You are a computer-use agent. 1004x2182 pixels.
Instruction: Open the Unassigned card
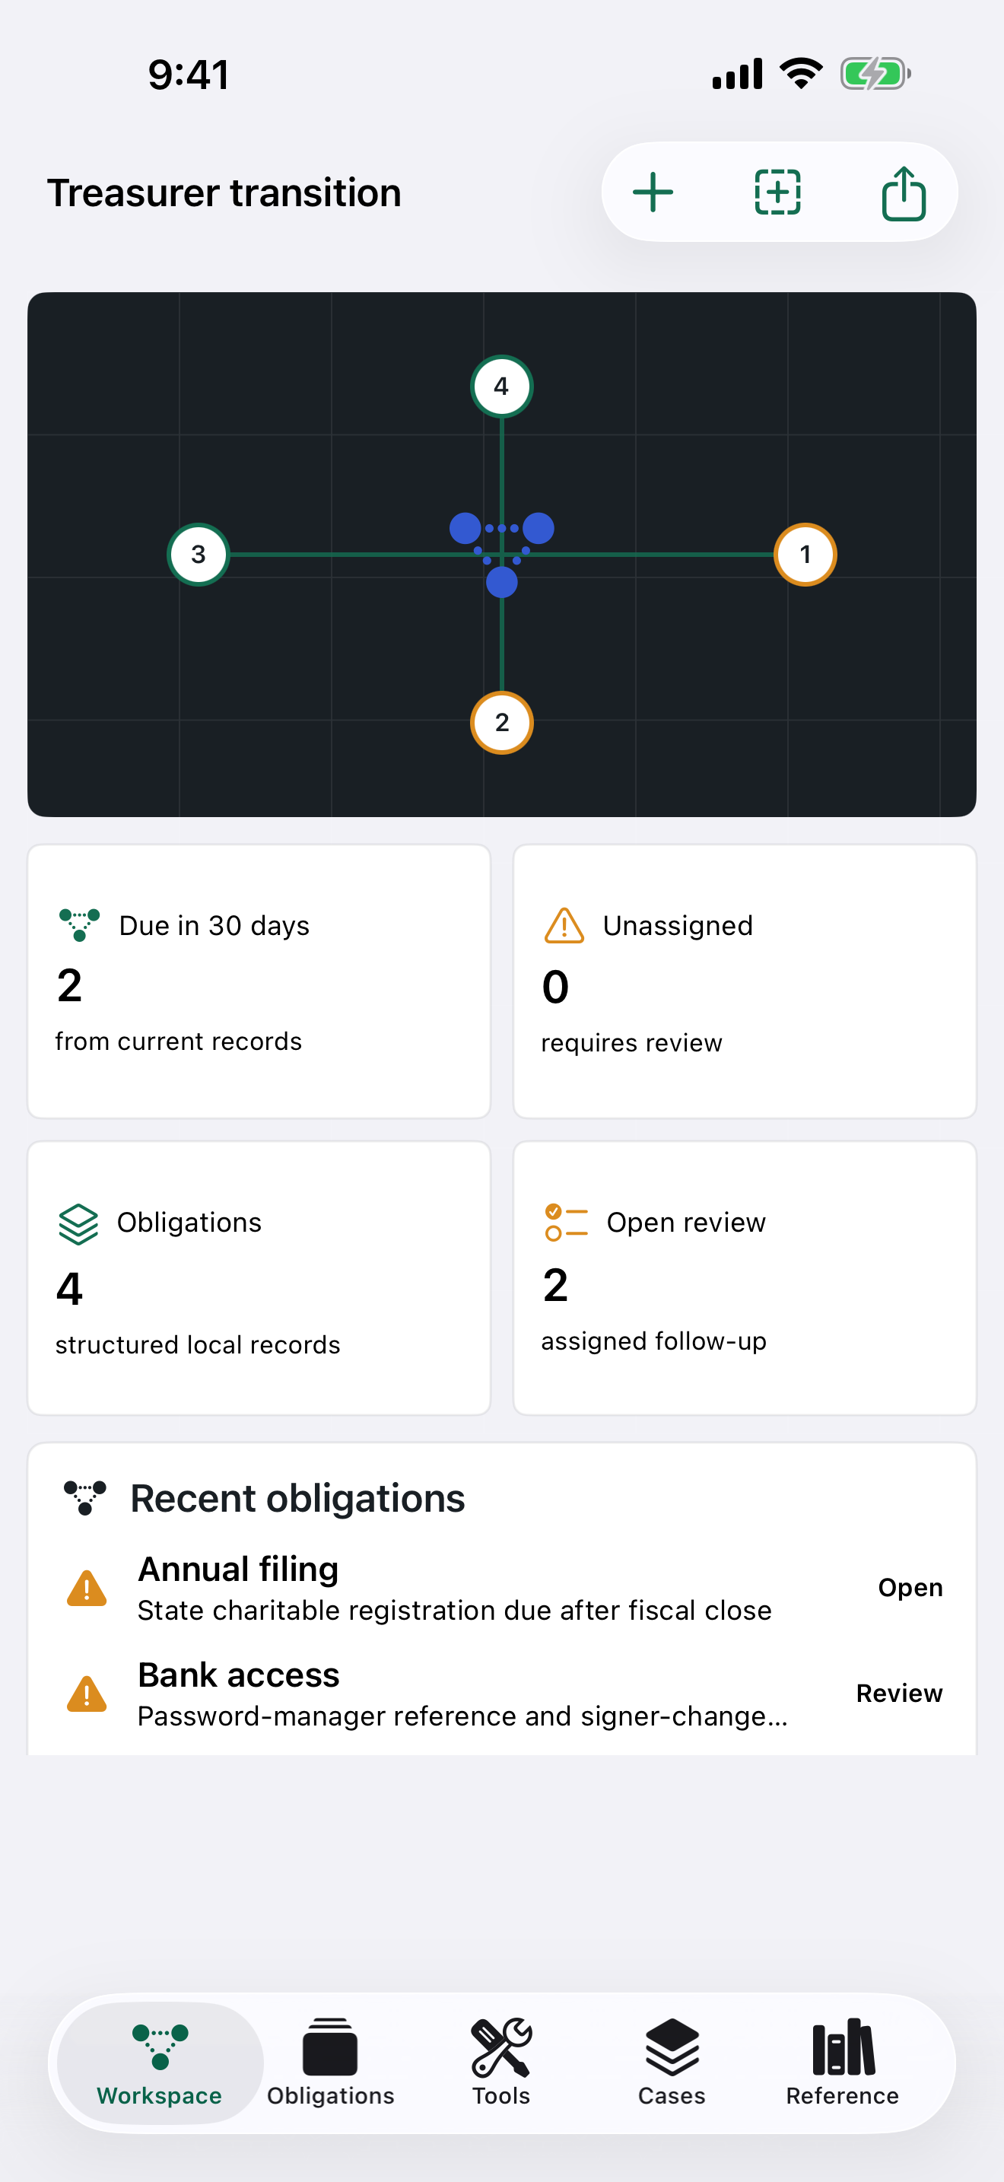coord(745,981)
